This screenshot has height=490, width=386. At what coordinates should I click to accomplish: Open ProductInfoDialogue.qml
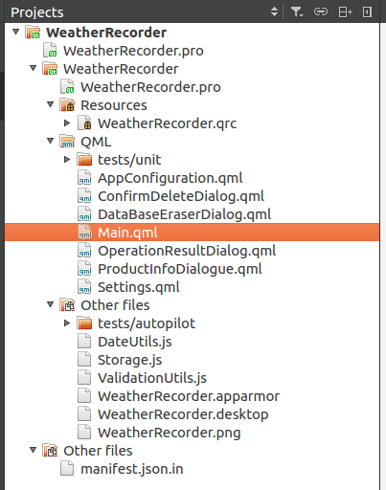pos(180,269)
